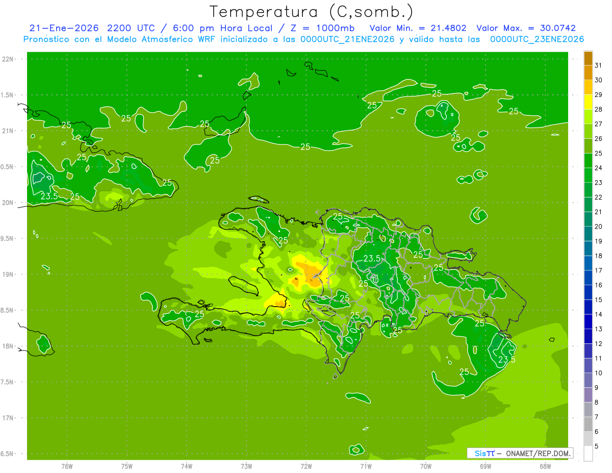The height and width of the screenshot is (473, 612).
Task: Click the '21N' latitude axis label
Action: pos(8,131)
